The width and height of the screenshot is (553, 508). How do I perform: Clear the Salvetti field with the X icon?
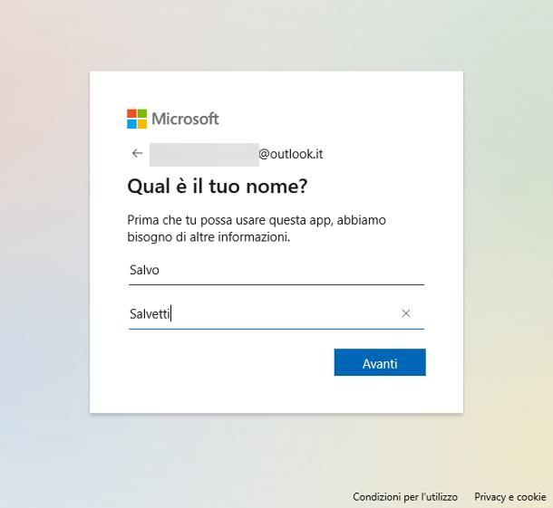405,313
